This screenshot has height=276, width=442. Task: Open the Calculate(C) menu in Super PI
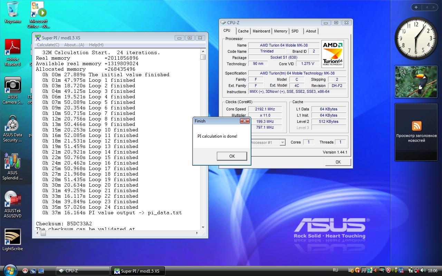(x=48, y=45)
